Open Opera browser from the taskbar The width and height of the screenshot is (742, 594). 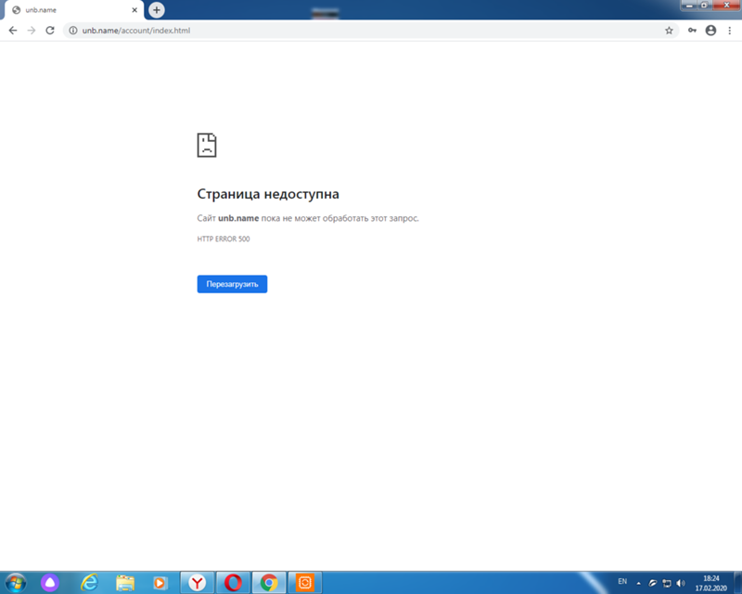tap(234, 582)
